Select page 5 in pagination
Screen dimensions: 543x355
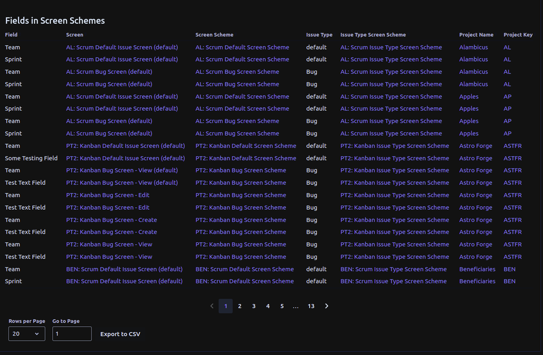point(282,306)
